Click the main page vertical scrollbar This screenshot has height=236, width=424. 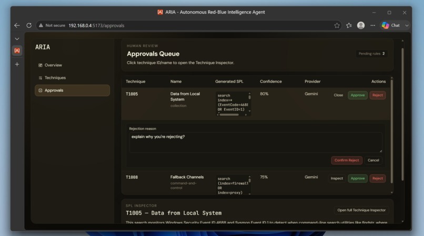coord(402,113)
